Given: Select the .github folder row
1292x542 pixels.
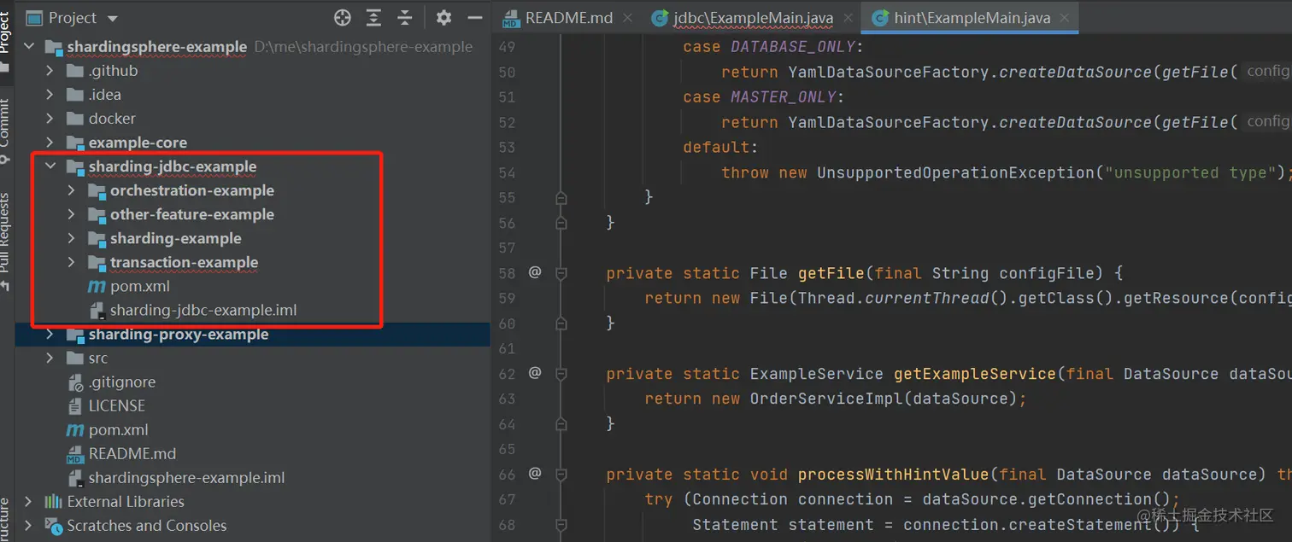Looking at the screenshot, I should pyautogui.click(x=252, y=71).
